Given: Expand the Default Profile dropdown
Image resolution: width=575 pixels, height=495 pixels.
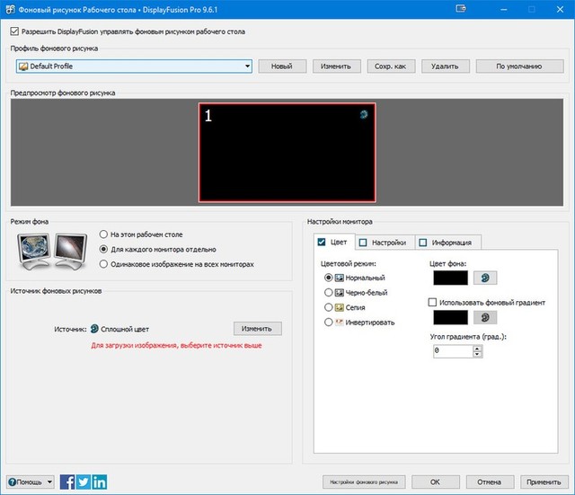Looking at the screenshot, I should point(246,66).
